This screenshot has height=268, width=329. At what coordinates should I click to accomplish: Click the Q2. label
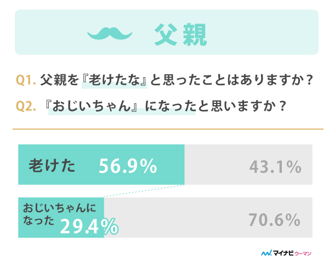26,106
